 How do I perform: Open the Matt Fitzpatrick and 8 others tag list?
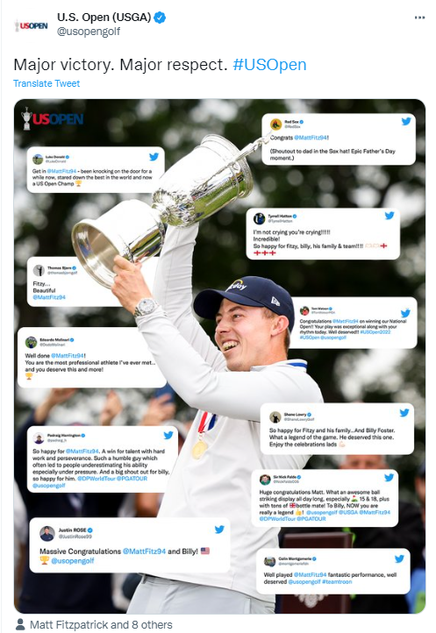[x=101, y=625]
